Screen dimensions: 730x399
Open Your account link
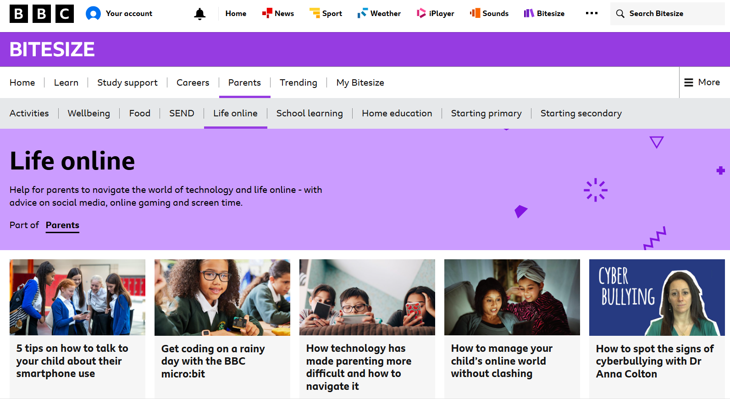pyautogui.click(x=129, y=14)
